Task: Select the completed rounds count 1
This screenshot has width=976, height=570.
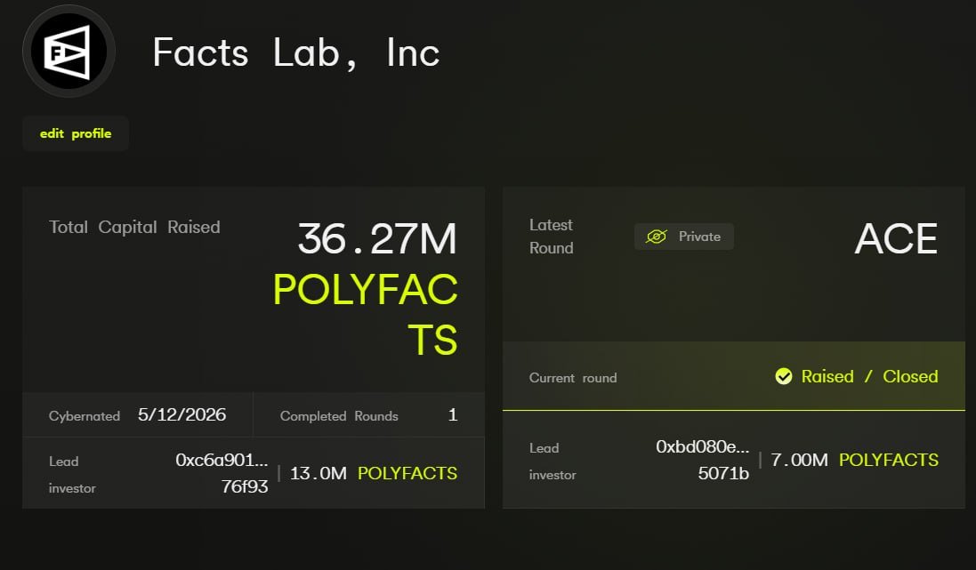Action: click(453, 415)
